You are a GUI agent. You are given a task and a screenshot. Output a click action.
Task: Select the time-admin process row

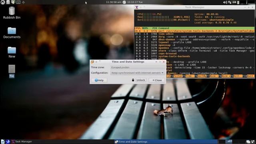pos(194,34)
